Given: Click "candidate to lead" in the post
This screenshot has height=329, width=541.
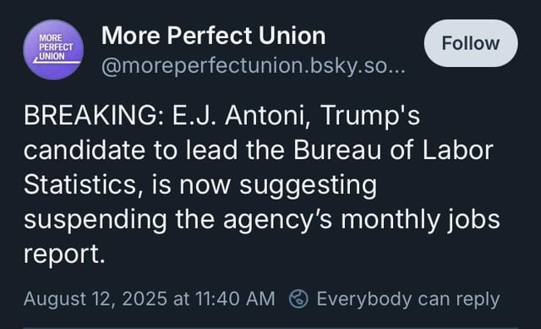Looking at the screenshot, I should (x=130, y=150).
